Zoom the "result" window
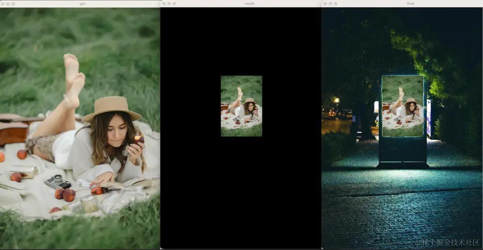 [x=174, y=3]
